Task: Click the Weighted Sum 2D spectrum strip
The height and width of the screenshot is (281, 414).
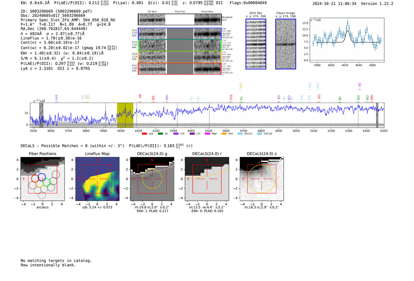Action: (x=179, y=19)
